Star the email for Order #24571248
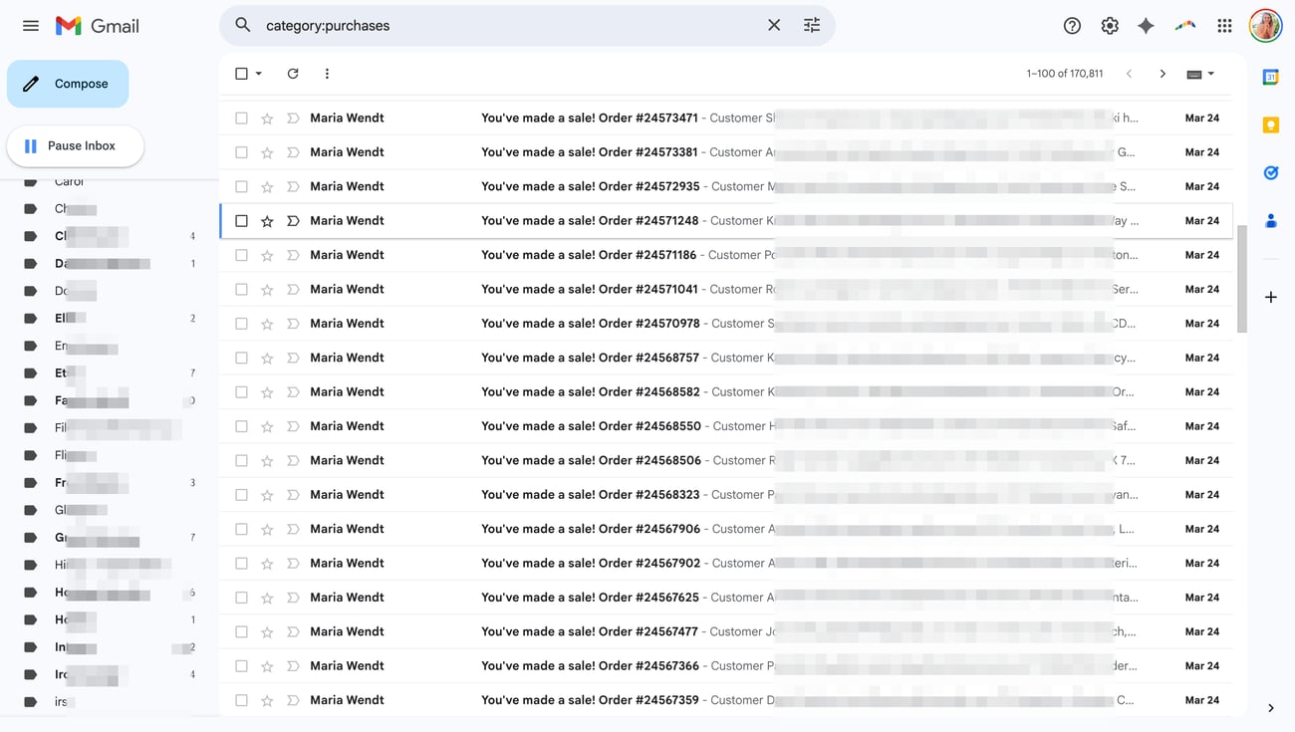The image size is (1295, 732). 267,221
